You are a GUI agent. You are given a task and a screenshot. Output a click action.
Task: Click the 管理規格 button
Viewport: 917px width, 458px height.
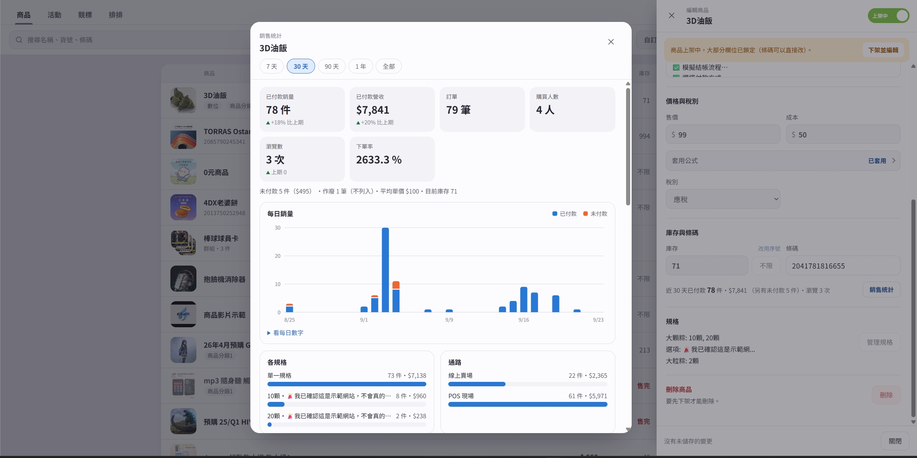(x=879, y=342)
